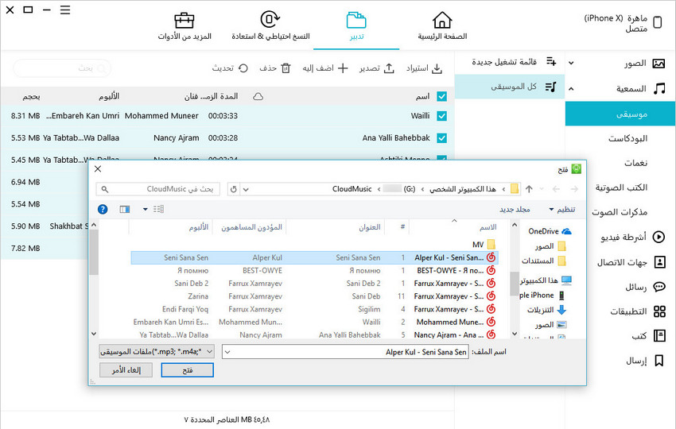The height and width of the screenshot is (429, 676).
Task: Open the address bar history dropdown
Action: point(246,189)
